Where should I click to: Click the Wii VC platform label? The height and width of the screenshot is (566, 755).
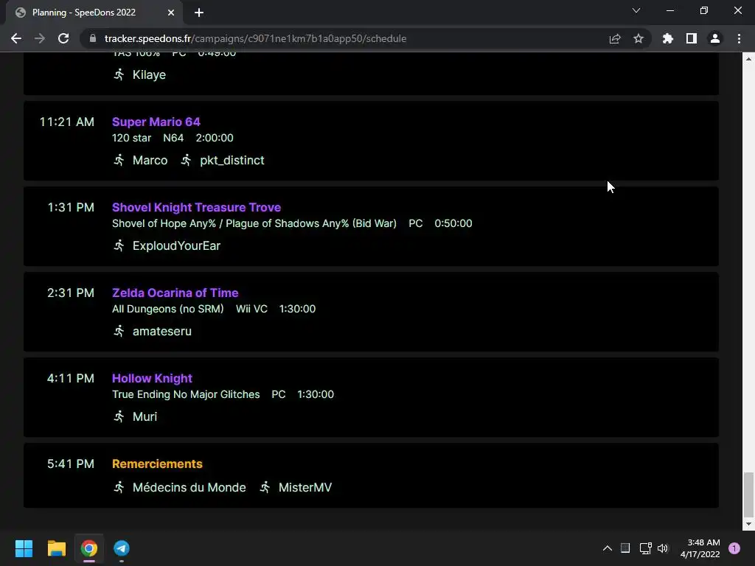[252, 309]
